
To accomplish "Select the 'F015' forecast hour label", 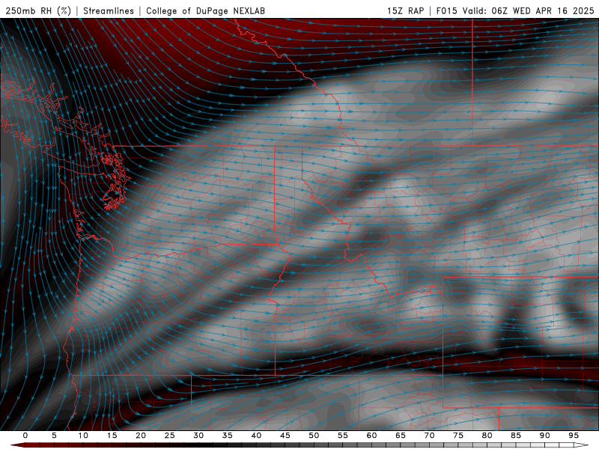I will click(446, 10).
